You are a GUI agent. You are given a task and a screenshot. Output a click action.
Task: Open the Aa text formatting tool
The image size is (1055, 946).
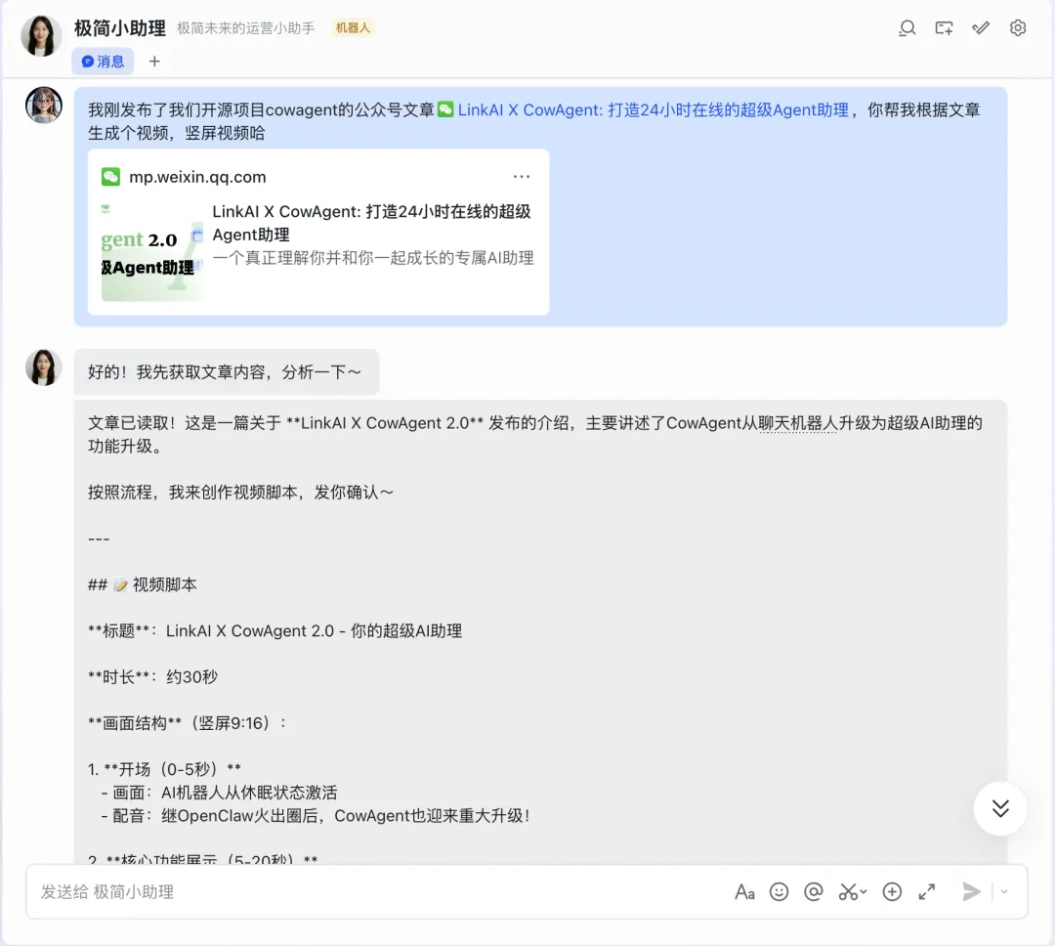[744, 891]
